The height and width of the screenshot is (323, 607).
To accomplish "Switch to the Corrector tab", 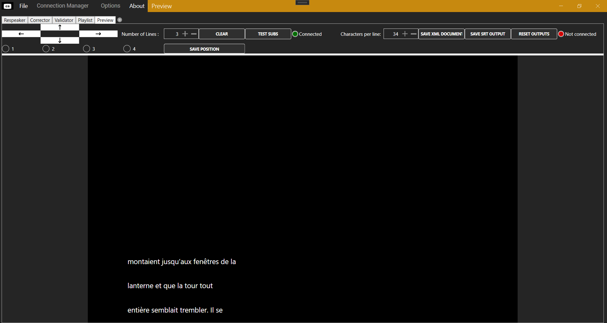I will click(40, 20).
